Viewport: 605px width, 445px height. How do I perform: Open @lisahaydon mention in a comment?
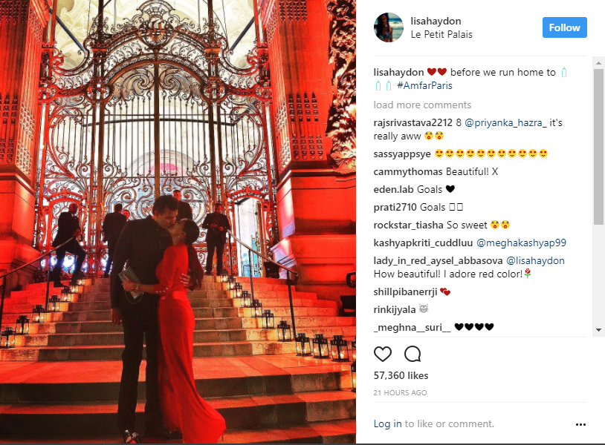[x=535, y=260]
